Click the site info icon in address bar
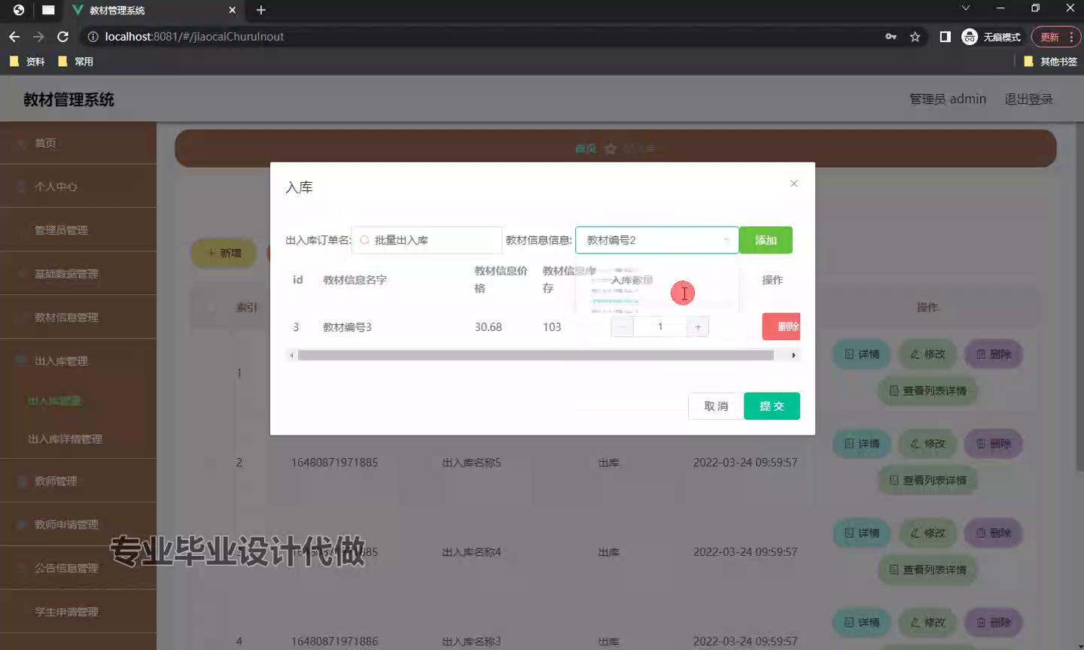This screenshot has height=650, width=1084. tap(93, 37)
